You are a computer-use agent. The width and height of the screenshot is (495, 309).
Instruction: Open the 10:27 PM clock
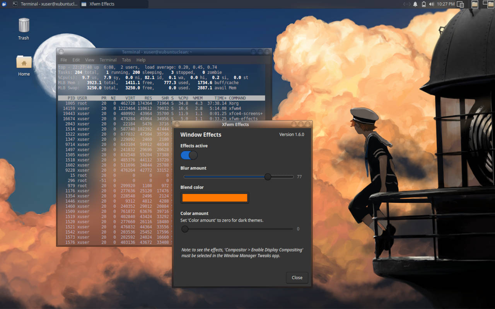tap(446, 4)
